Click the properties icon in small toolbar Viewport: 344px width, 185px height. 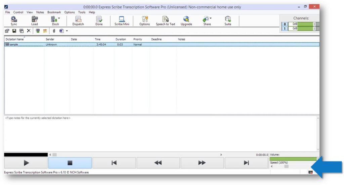tap(7, 31)
